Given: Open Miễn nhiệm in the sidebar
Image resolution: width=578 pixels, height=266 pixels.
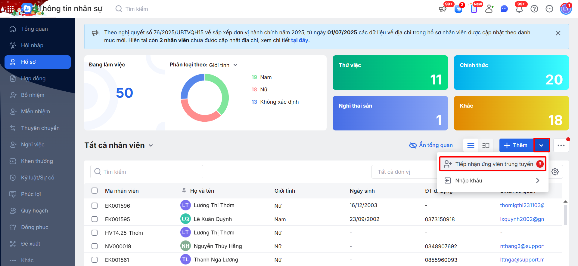Looking at the screenshot, I should [x=38, y=112].
